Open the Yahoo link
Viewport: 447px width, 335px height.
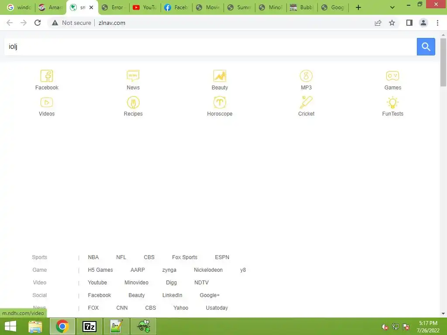(x=181, y=308)
